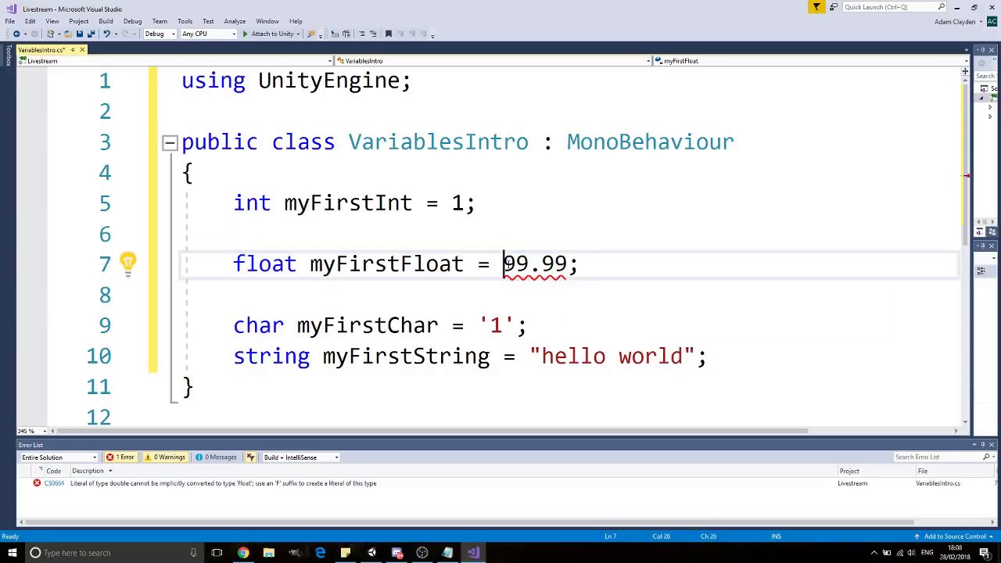Click the New Project toolbar icon
The image size is (1001, 563).
point(50,34)
